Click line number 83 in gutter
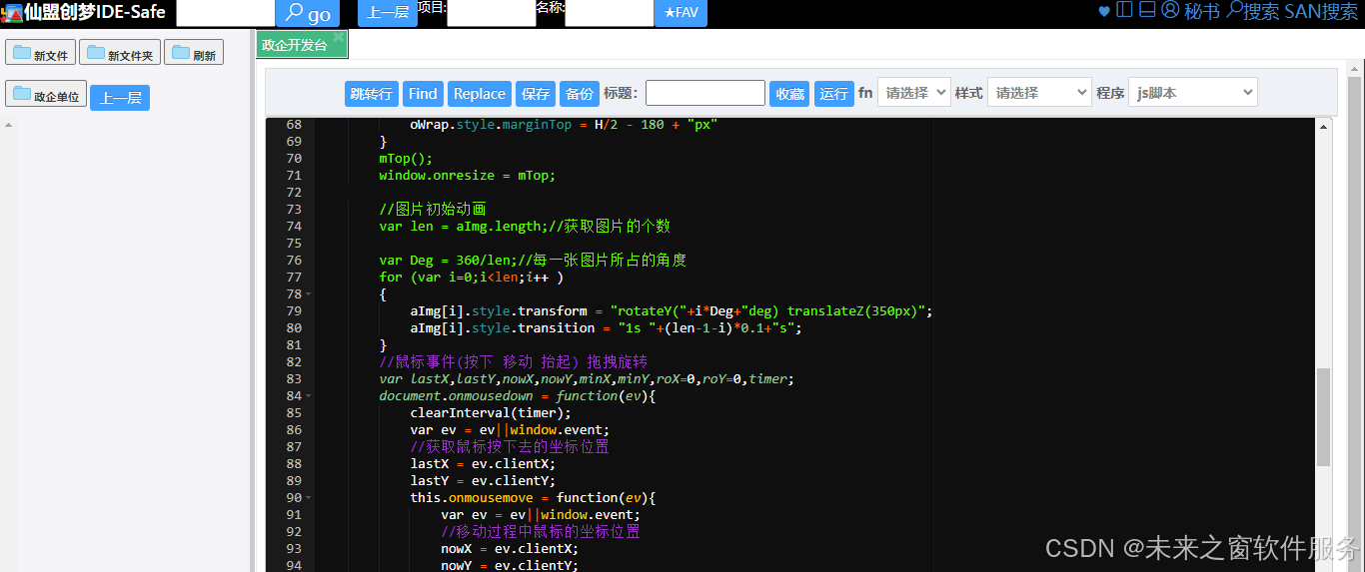 pos(293,378)
